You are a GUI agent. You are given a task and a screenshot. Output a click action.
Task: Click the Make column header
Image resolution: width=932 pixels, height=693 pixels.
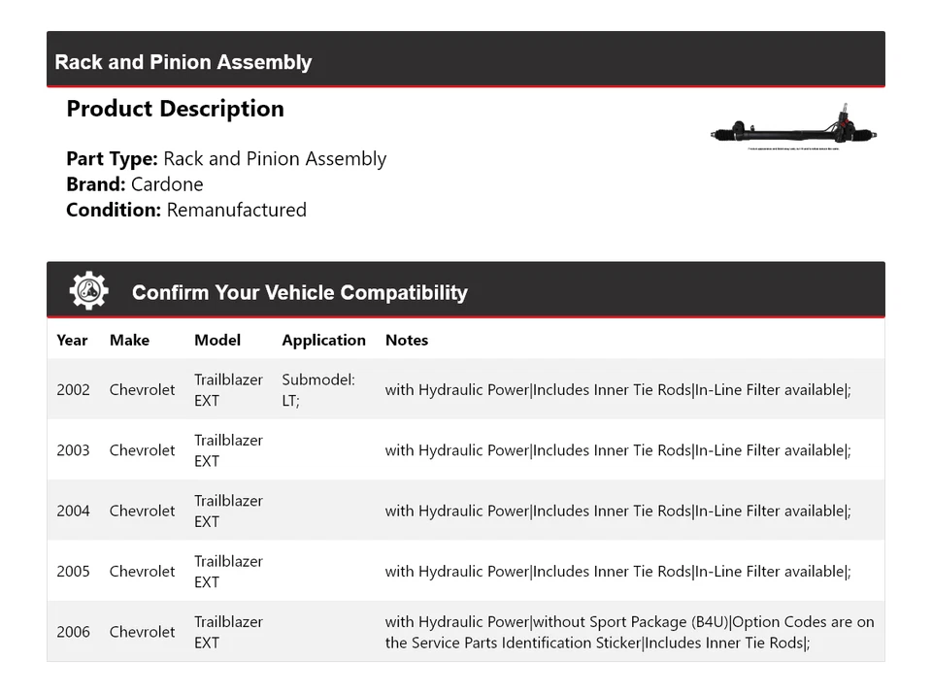pos(129,340)
